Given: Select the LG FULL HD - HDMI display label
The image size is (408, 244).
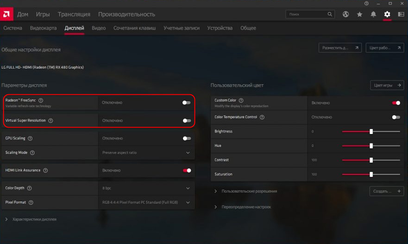Looking at the screenshot, I should click(x=43, y=67).
